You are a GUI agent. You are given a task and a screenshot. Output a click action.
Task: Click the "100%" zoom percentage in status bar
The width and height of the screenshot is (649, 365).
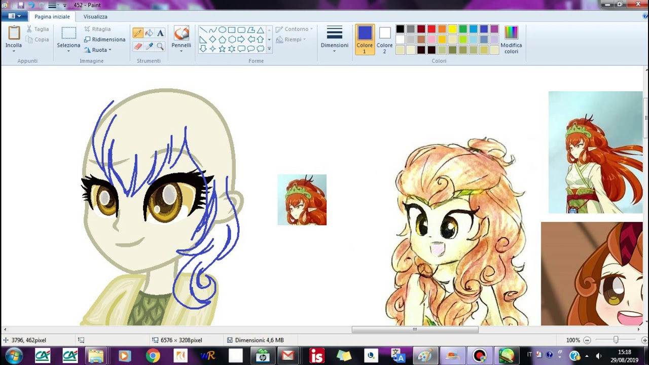[573, 340]
